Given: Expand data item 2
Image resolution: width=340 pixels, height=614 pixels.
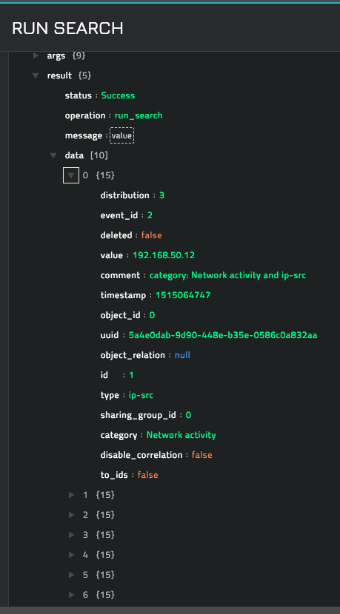Looking at the screenshot, I should click(x=71, y=515).
